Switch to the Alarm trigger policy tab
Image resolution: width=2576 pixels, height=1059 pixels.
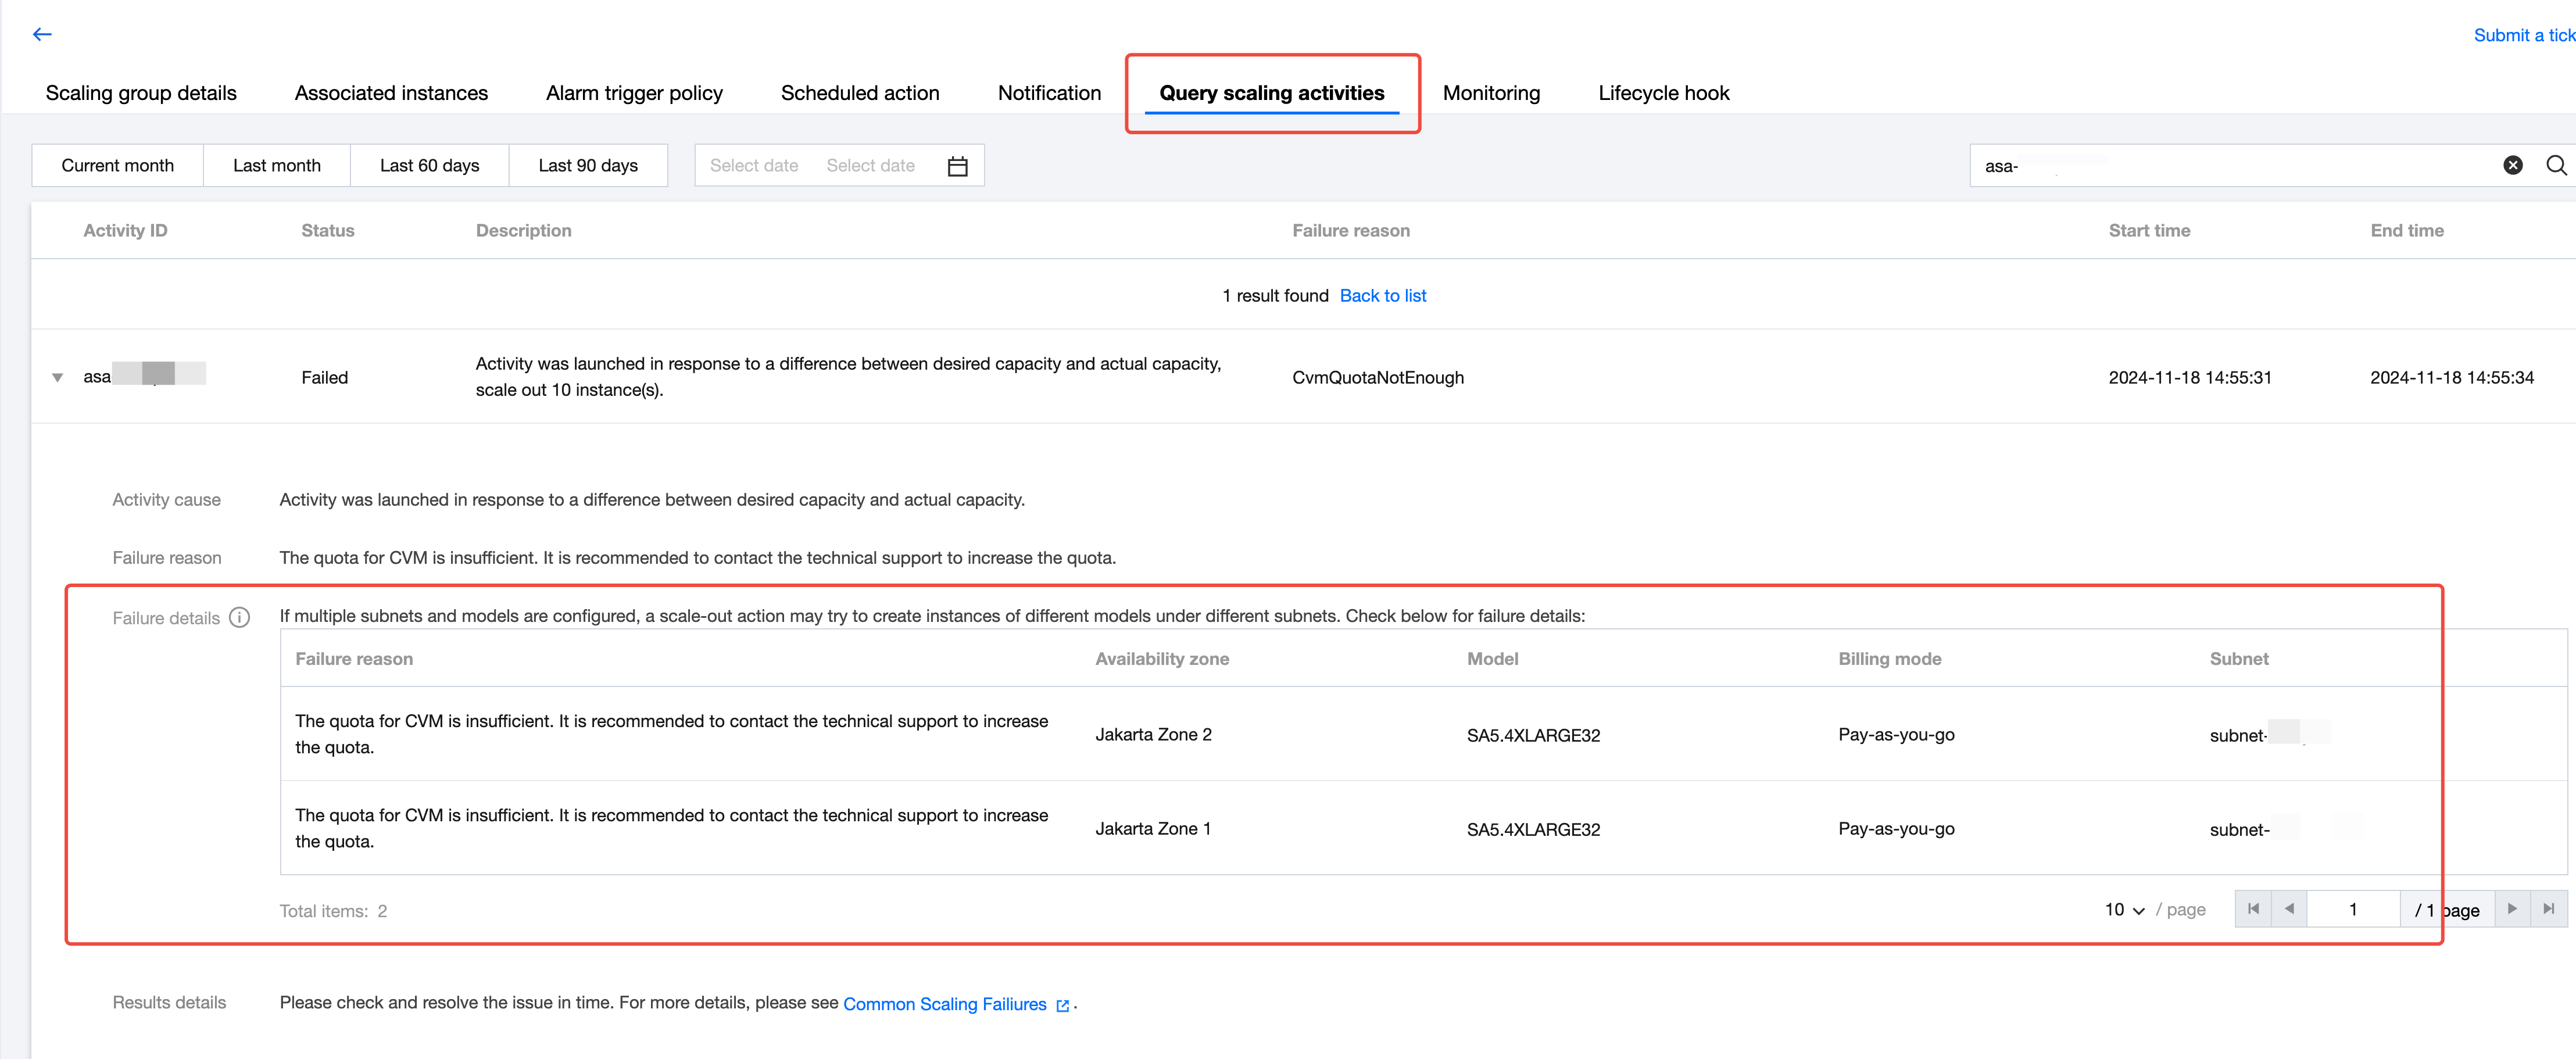pos(634,93)
